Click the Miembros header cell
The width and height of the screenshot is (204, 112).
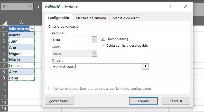point(22,29)
